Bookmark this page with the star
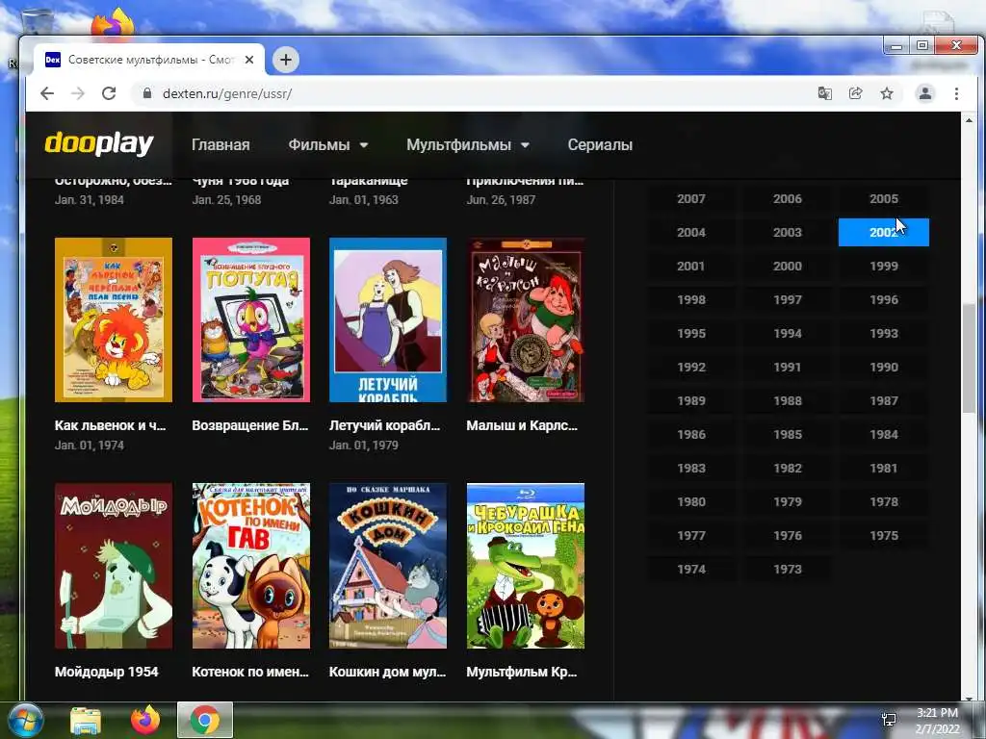 887,93
